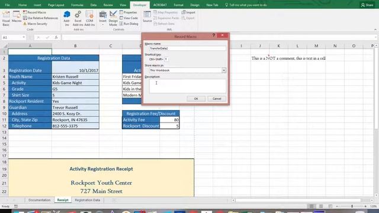Switch to the Page Layout tab

[56, 5]
